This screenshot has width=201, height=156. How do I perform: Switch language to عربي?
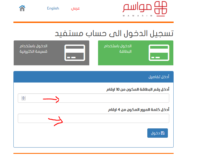pos(75,8)
